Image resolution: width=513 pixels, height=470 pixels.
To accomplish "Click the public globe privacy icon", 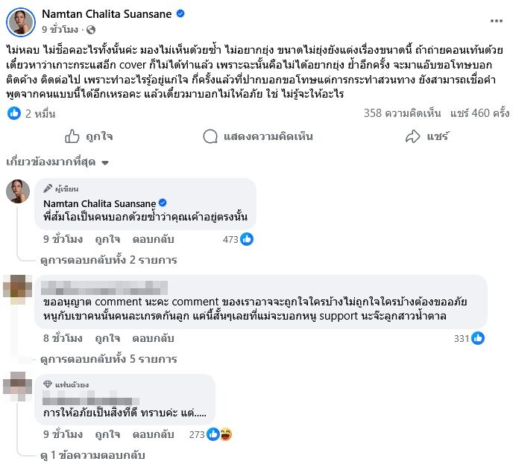I will point(91,31).
